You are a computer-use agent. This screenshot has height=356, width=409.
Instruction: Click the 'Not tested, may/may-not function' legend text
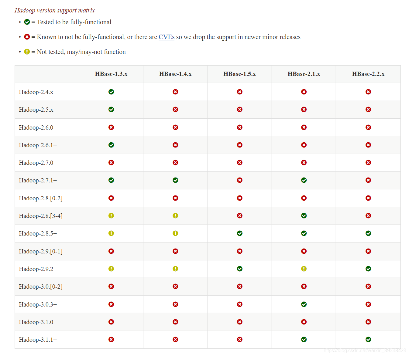(81, 52)
